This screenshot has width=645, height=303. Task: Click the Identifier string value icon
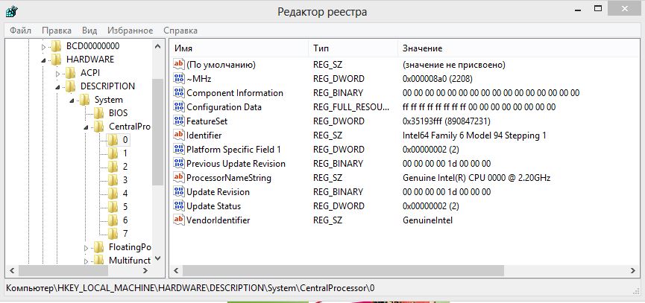178,135
